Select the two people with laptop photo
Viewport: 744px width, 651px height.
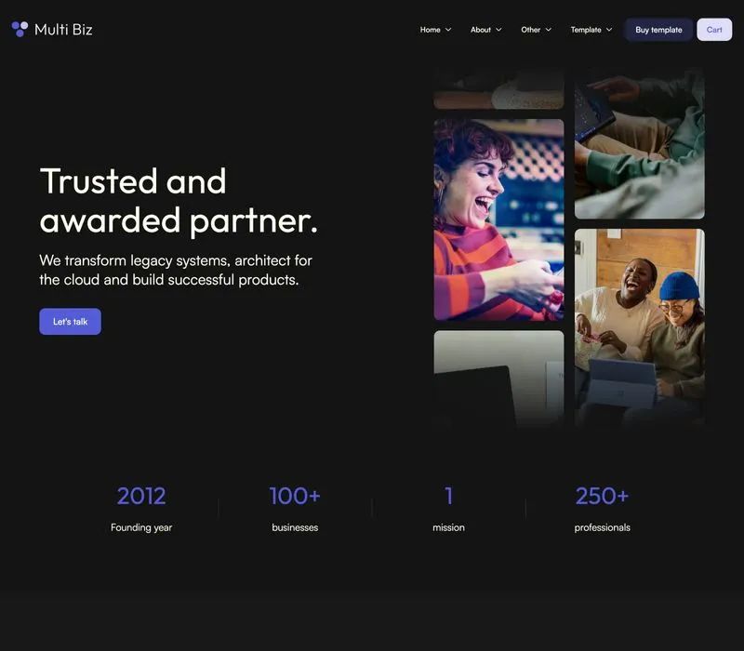640,327
